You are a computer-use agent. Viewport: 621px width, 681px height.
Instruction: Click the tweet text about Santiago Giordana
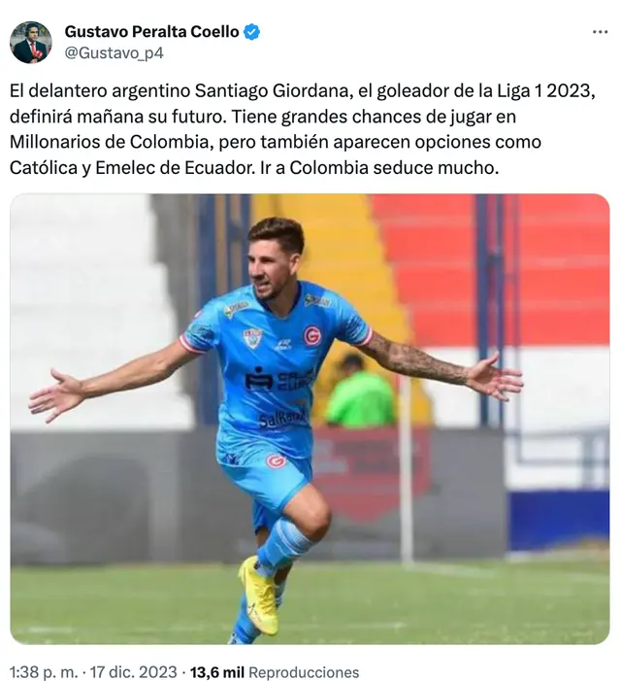[303, 129]
